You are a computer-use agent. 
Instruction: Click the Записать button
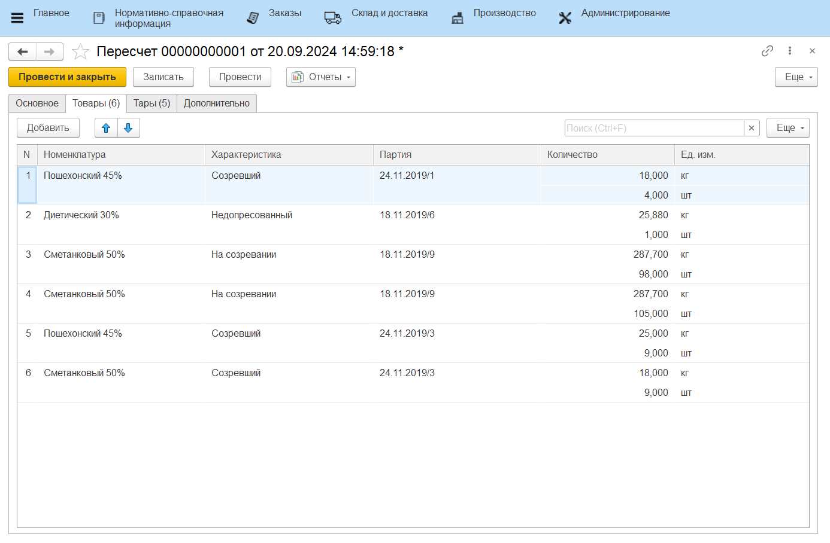163,77
